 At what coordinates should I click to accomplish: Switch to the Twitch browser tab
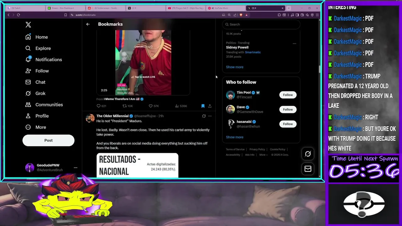pos(26,8)
